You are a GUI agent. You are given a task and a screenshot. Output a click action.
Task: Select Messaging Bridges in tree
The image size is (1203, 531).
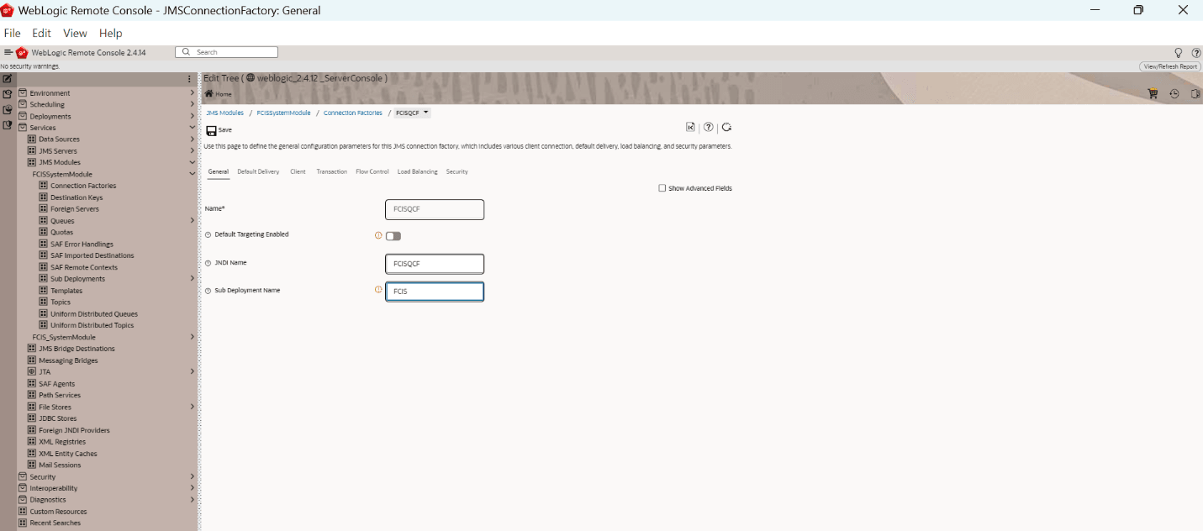pos(68,360)
